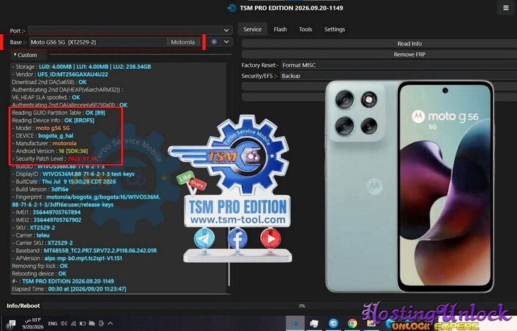The image size is (517, 331).
Task: Select the Vendor UFS_ID:MT256GAXAU4U22 line
Action: click(60, 74)
